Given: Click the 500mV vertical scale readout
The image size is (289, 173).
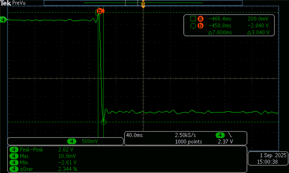Looking at the screenshot, I should (x=90, y=141).
